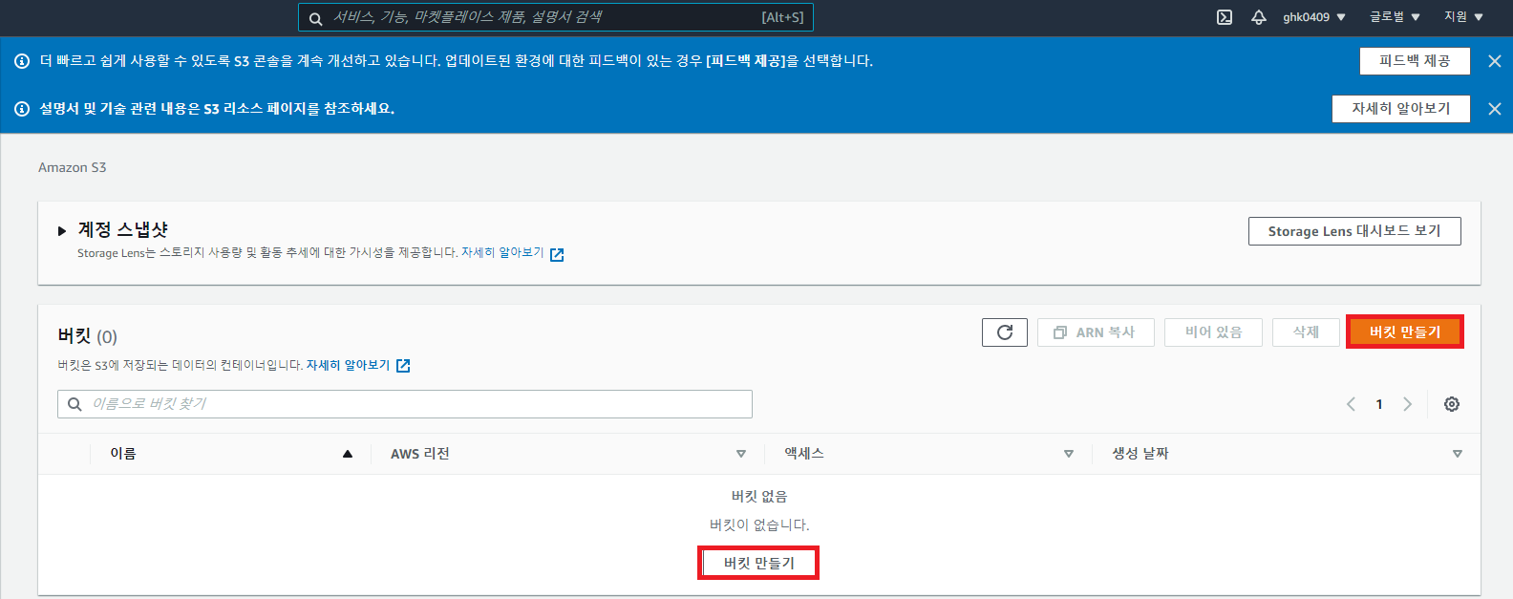This screenshot has height=599, width=1513.
Task: Click the AWS 리전 column header
Action: tap(419, 454)
